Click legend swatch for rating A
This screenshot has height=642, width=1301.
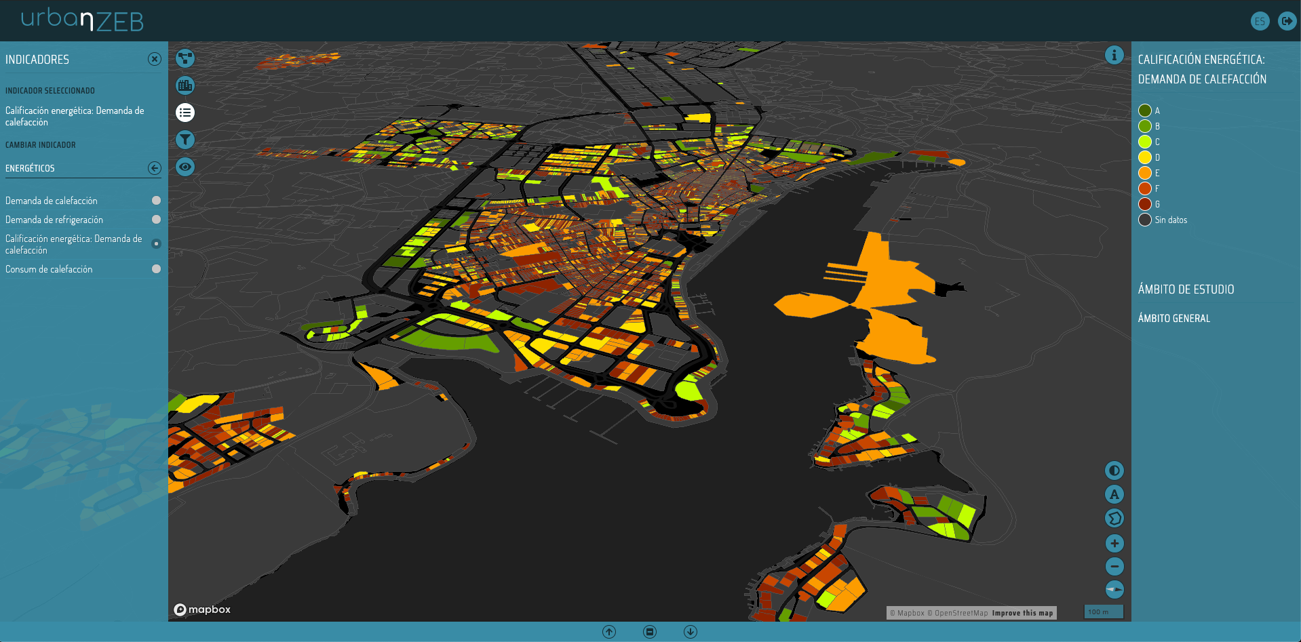tap(1145, 111)
